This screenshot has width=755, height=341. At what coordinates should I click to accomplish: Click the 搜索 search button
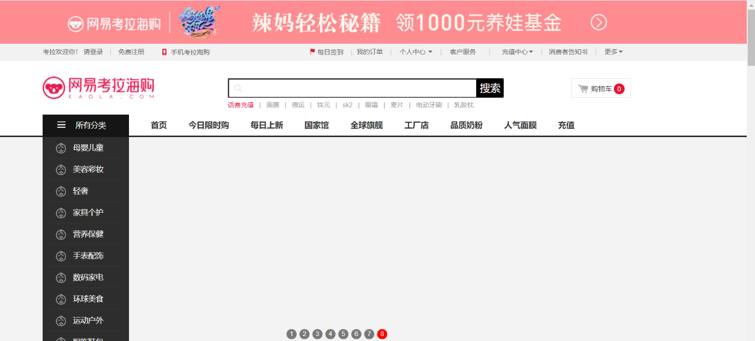[x=490, y=88]
